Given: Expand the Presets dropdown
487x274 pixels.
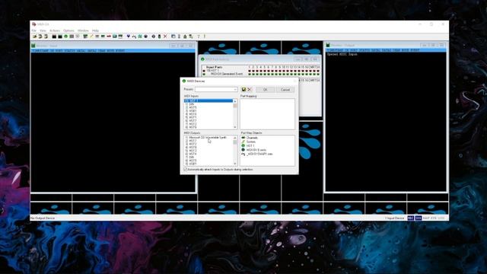Looking at the screenshot, I should click(x=235, y=90).
